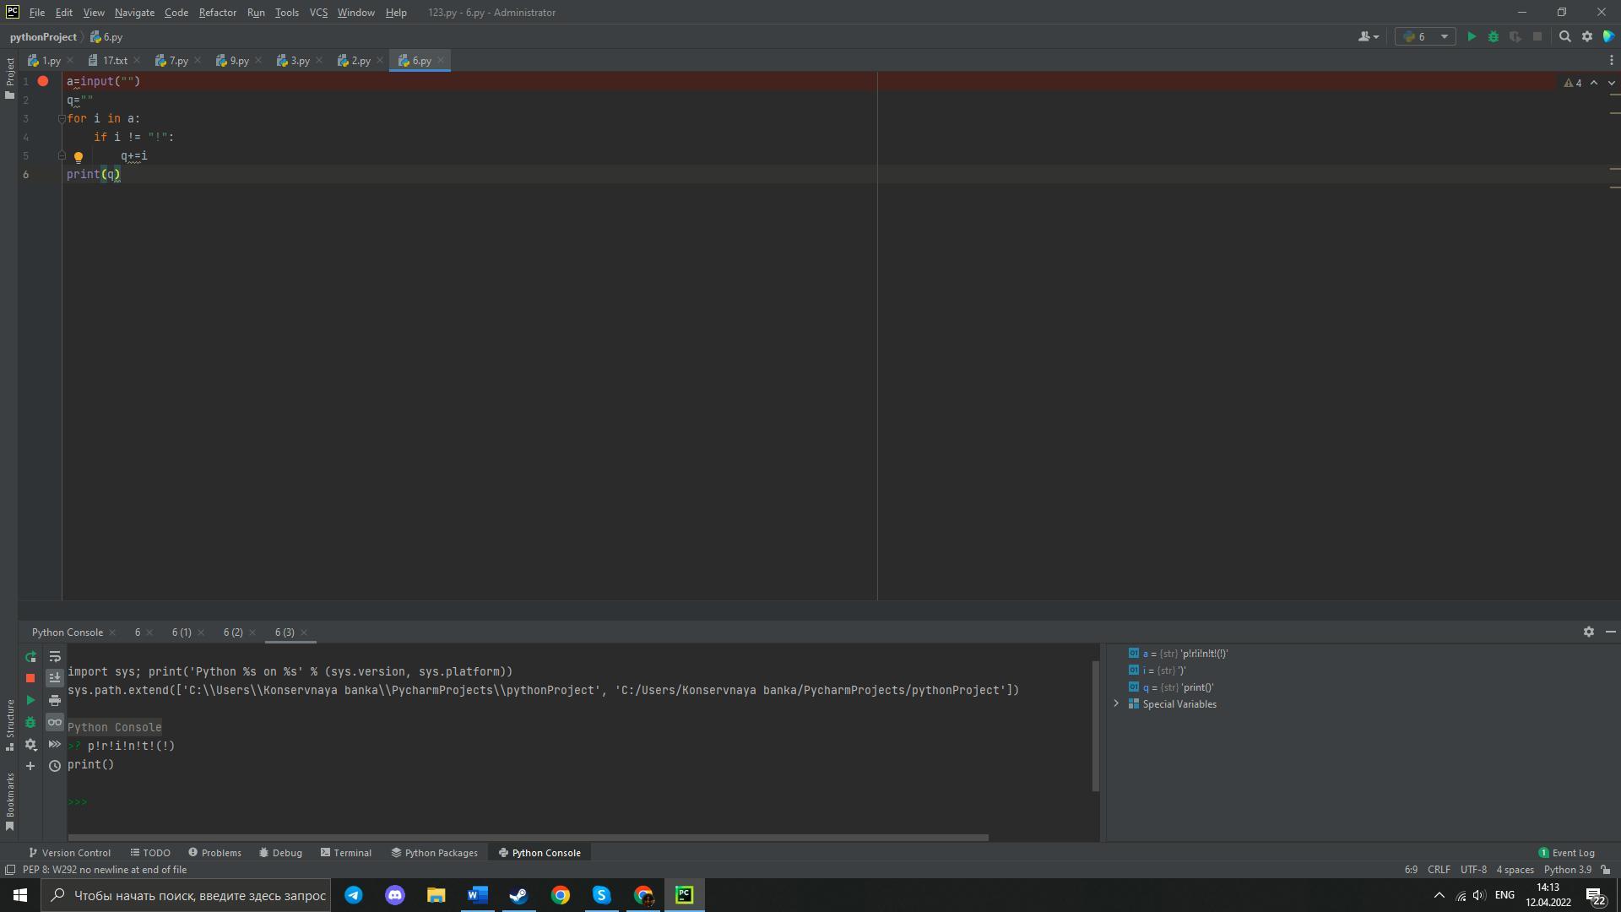This screenshot has width=1621, height=912.
Task: Open the Bookmarks side panel
Action: (x=9, y=801)
